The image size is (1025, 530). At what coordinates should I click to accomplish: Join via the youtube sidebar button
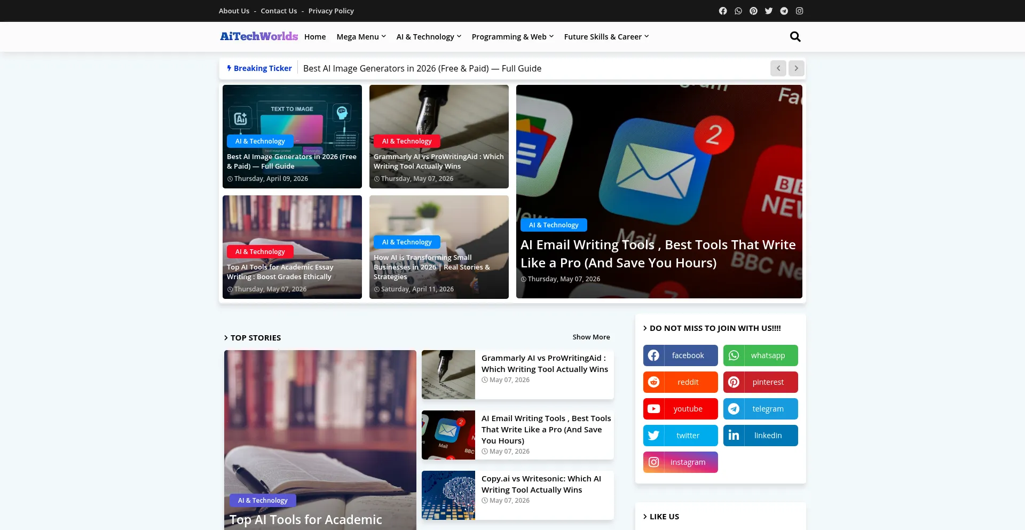681,409
